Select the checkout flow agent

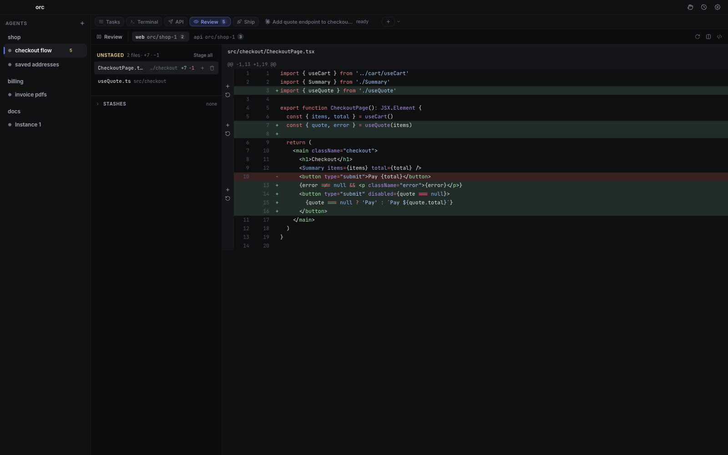[45, 51]
